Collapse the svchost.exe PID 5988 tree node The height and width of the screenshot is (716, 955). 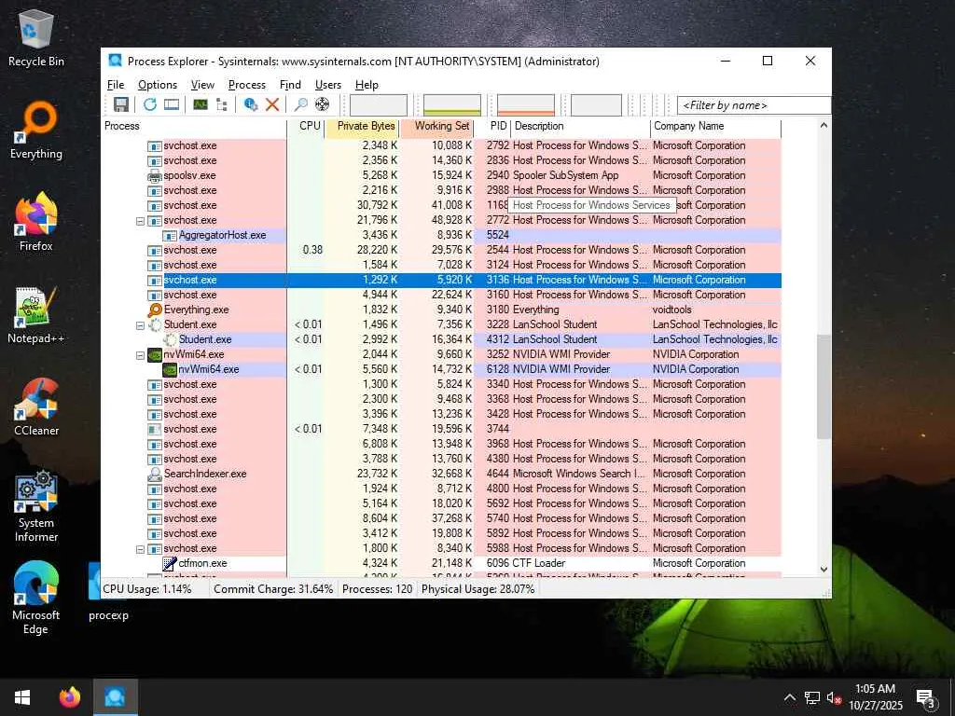140,548
